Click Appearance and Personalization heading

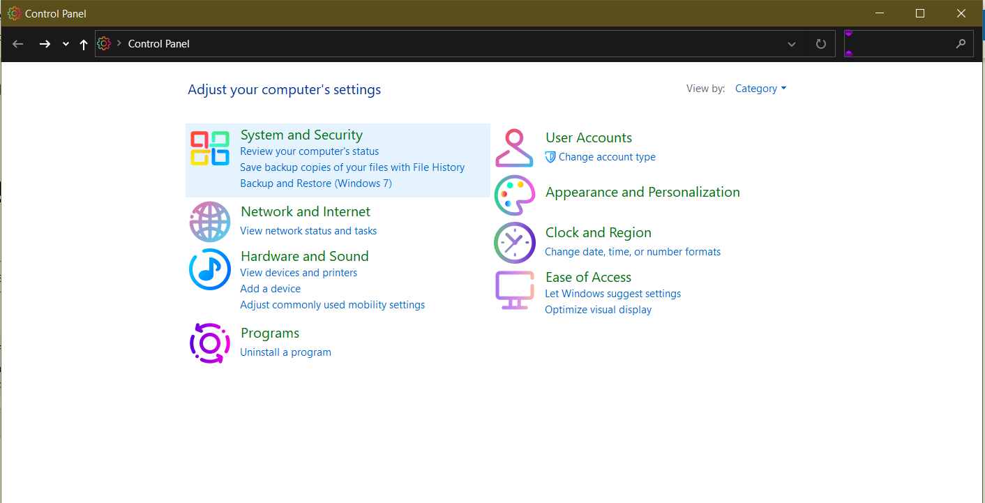pos(642,193)
